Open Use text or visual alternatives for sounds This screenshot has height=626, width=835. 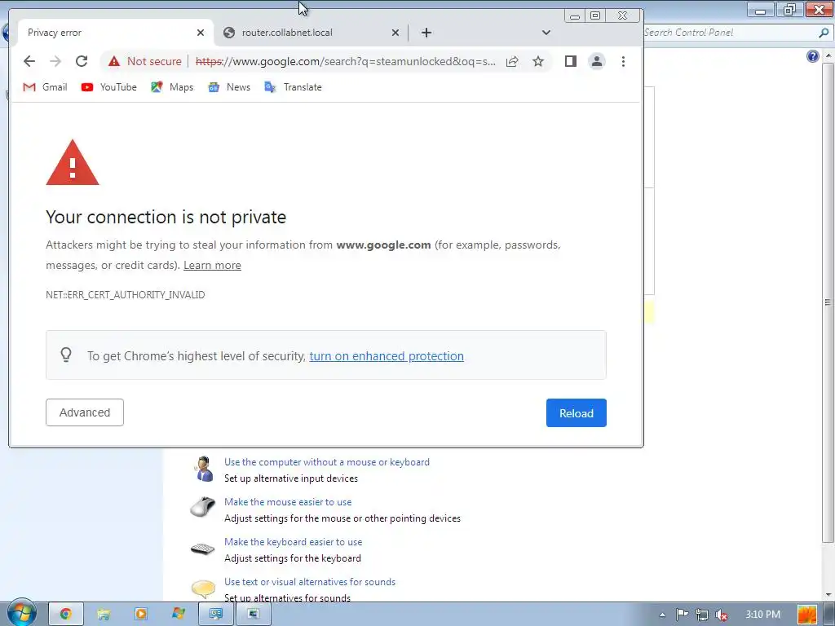[309, 582]
